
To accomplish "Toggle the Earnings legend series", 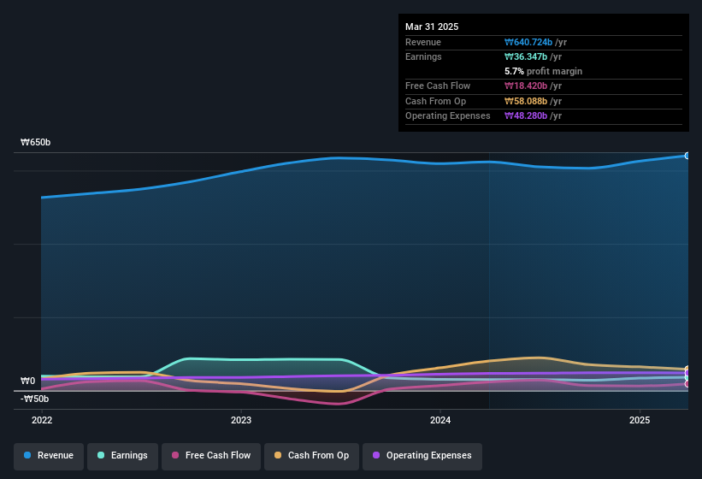I will [x=122, y=456].
